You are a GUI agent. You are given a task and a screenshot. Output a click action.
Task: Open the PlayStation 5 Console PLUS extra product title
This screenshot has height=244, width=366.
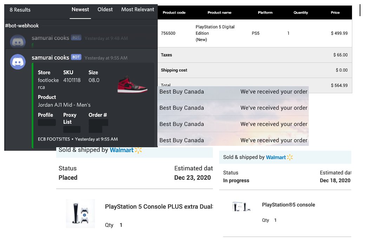click(x=159, y=207)
